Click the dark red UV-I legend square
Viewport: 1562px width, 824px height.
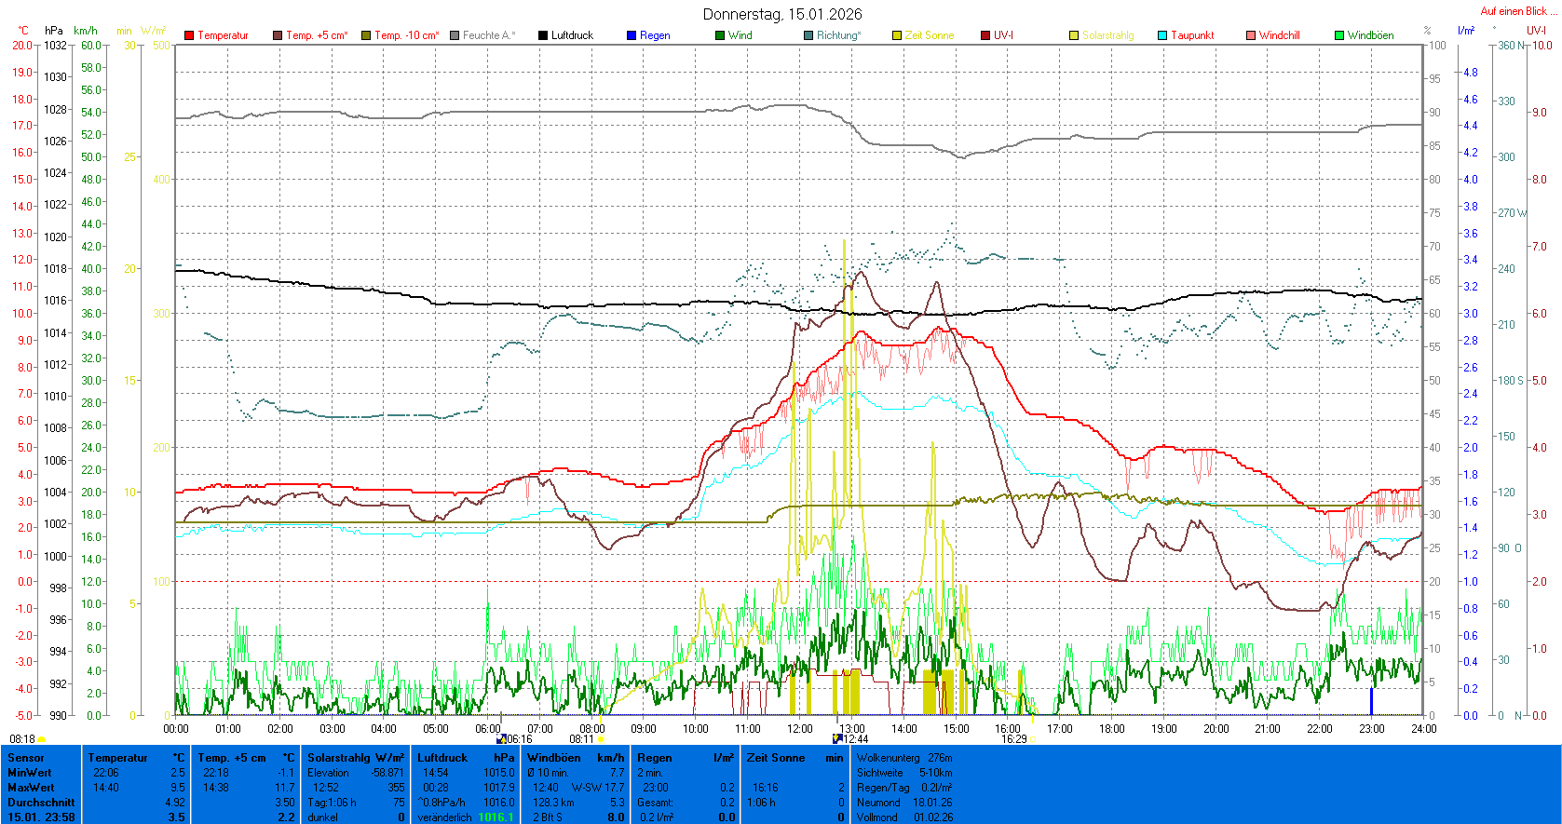(x=985, y=35)
